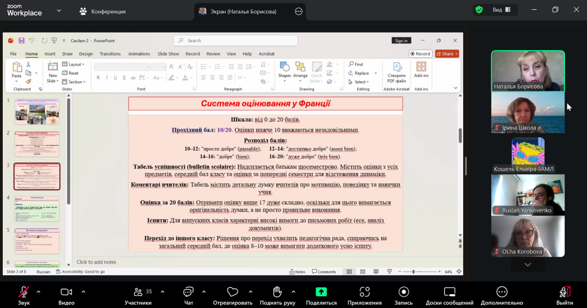Screen dimensions: 587x308
Task: Open Дополнительно more options
Action: [502, 292]
